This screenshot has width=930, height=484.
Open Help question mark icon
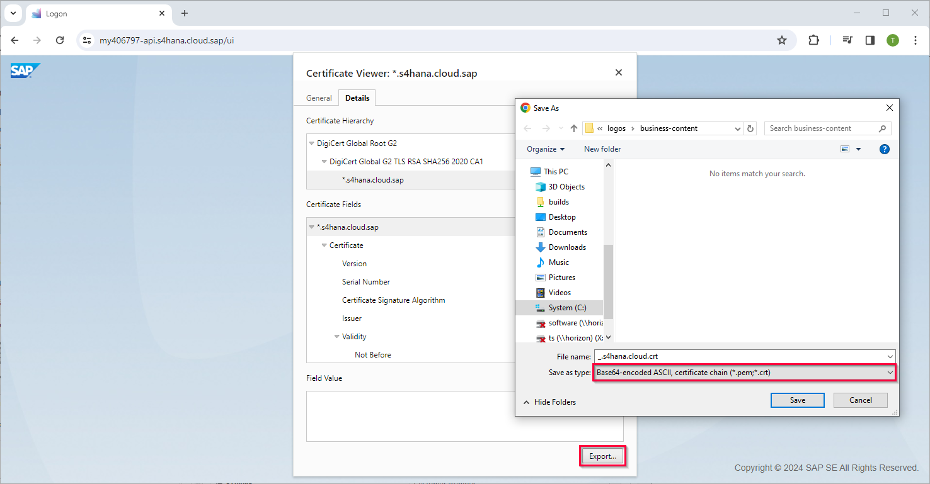(884, 149)
